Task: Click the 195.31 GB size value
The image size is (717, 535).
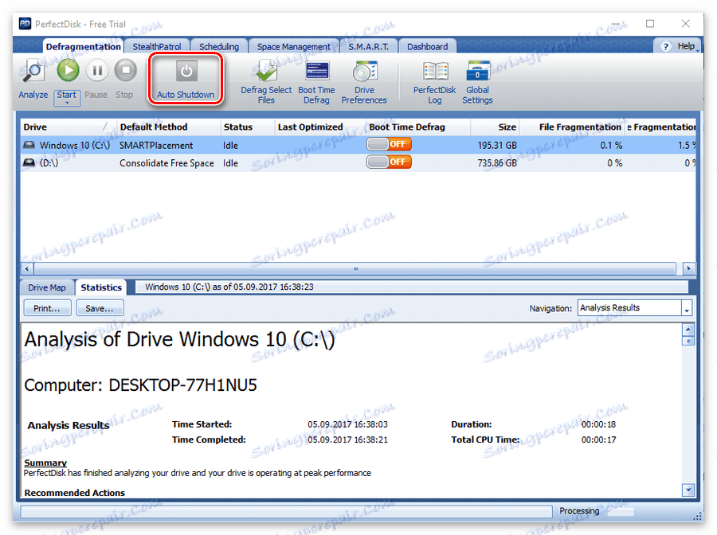Action: (497, 145)
